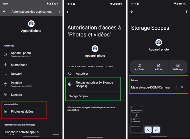This screenshot has height=139, width=190.
Task: Go back from Autorisations des applications screen
Action: (x=4, y=12)
